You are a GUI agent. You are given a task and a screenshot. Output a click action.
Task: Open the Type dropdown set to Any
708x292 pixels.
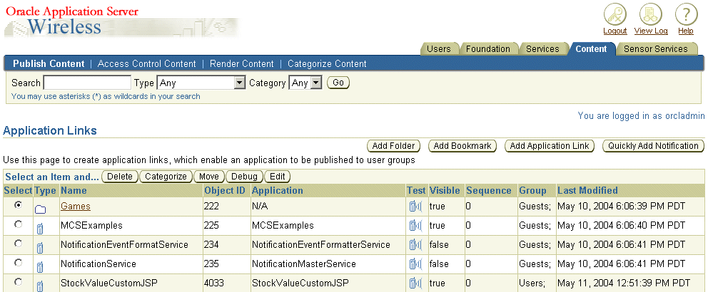click(x=201, y=83)
